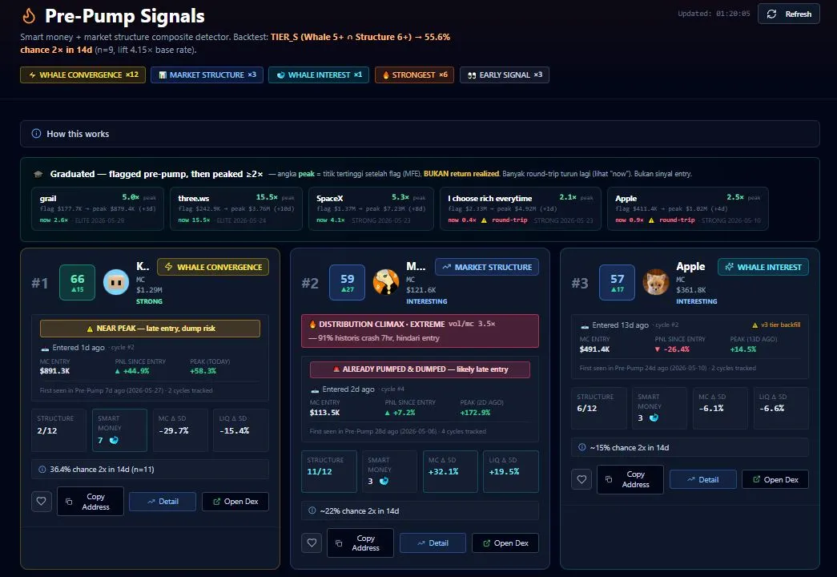Click Open Dex on card #1
Viewport: 837px width, 577px height.
[x=235, y=501]
